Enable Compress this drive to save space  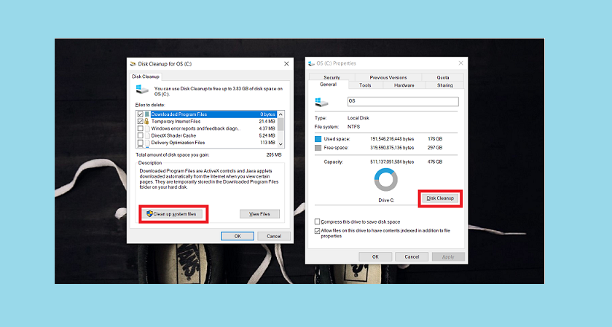[318, 221]
